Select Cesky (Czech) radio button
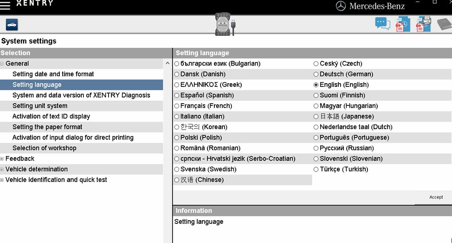Viewport: 452px width, 243px height. click(316, 64)
